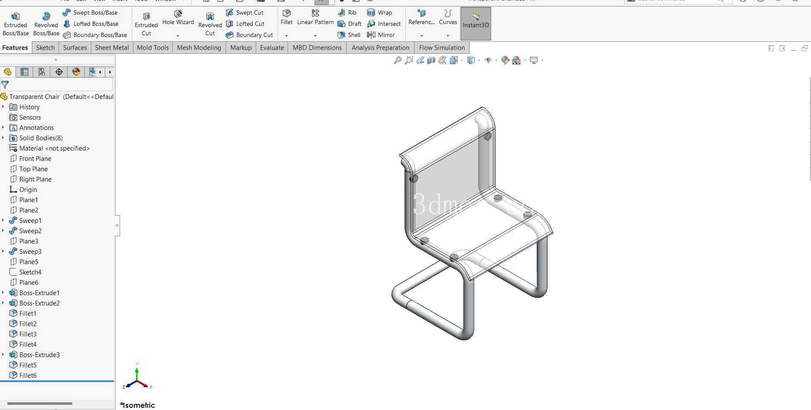
Task: Switch to the Sketch tab
Action: (45, 47)
